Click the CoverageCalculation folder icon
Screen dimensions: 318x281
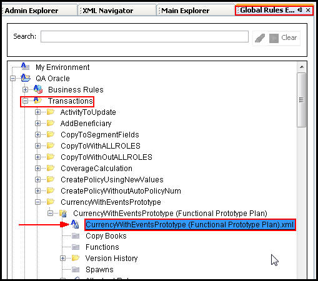[51, 168]
